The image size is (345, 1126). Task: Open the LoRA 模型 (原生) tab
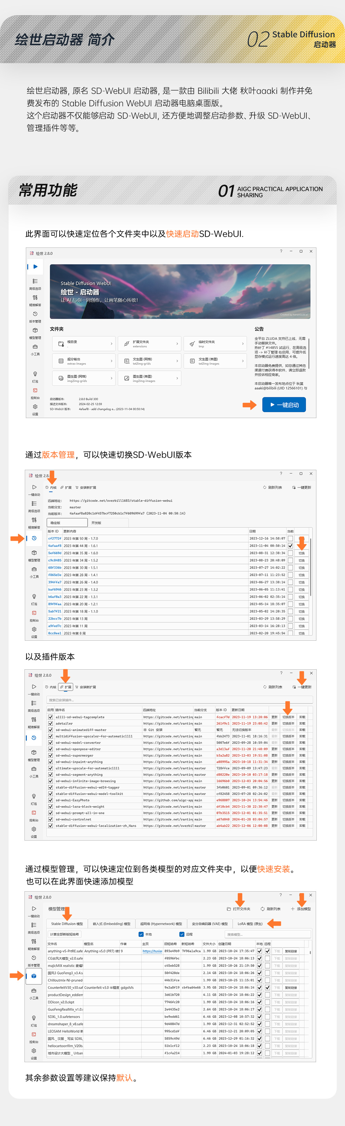(x=250, y=924)
